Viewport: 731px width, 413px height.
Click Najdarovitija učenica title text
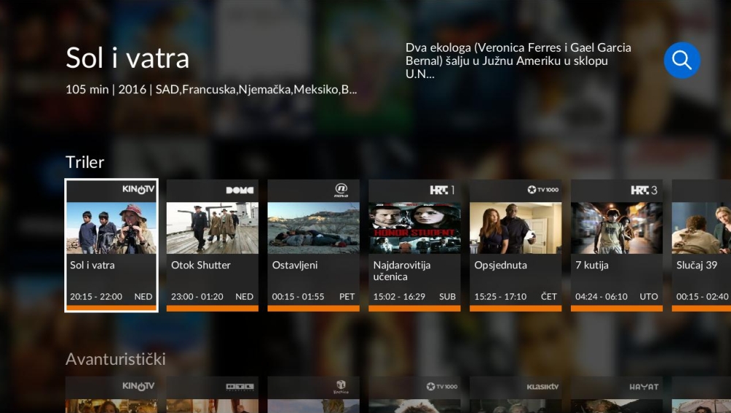[402, 271]
